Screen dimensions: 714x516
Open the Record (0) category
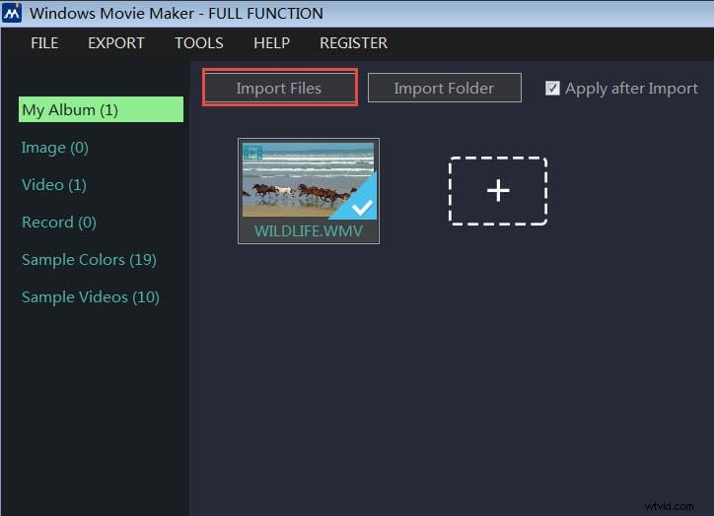tap(59, 223)
